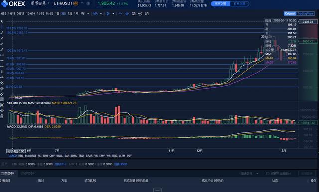Select the ROC indicator

point(115,156)
